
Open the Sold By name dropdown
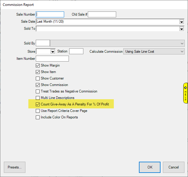[x=182, y=43]
